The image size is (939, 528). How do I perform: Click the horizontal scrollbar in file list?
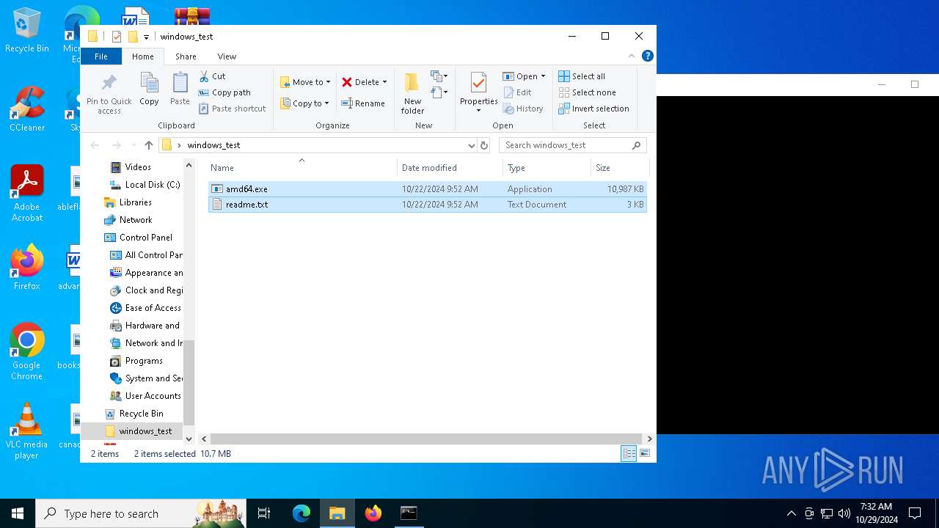(x=425, y=439)
